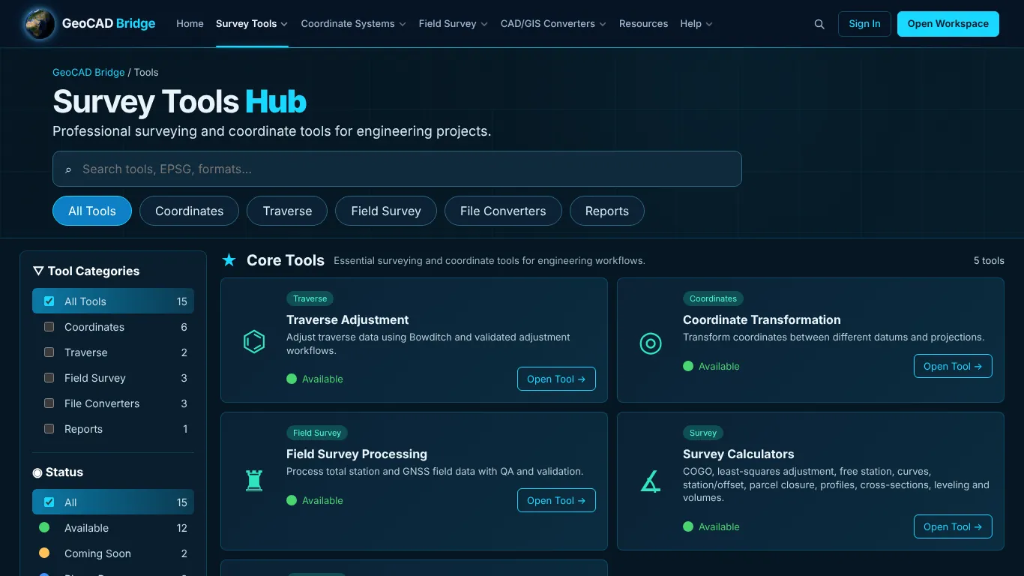Click the yellow dot beside Coming Soon

pos(44,553)
